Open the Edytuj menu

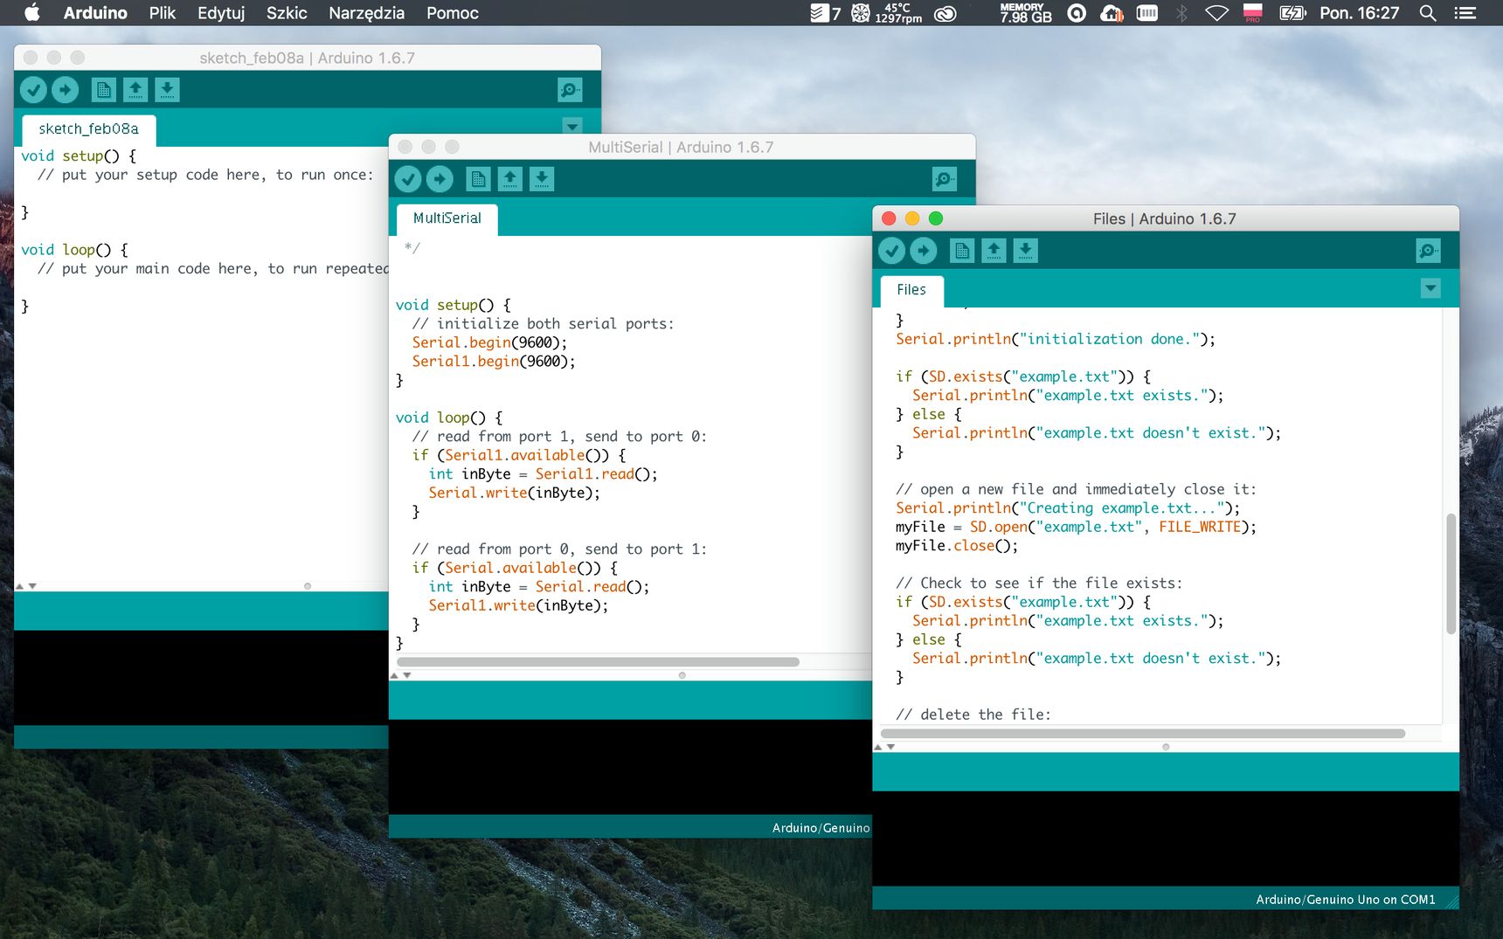(221, 13)
